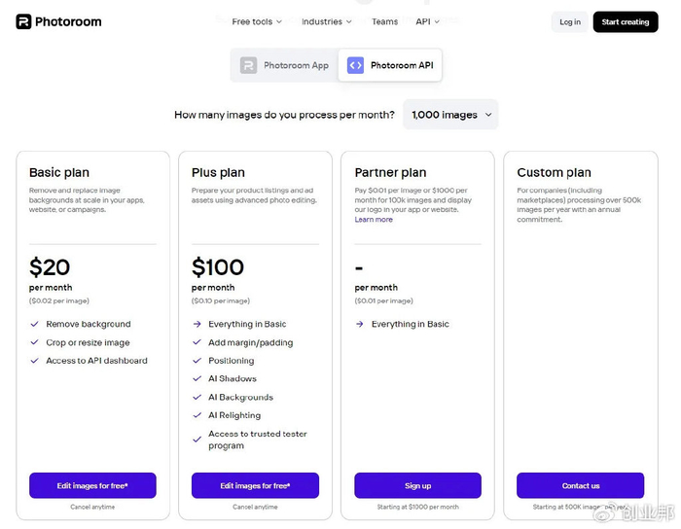Expand the Industries menu
Image resolution: width=681 pixels, height=529 pixels.
327,21
